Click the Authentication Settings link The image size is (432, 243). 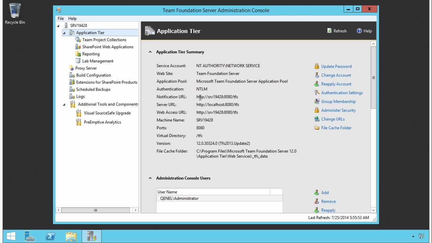tap(342, 93)
